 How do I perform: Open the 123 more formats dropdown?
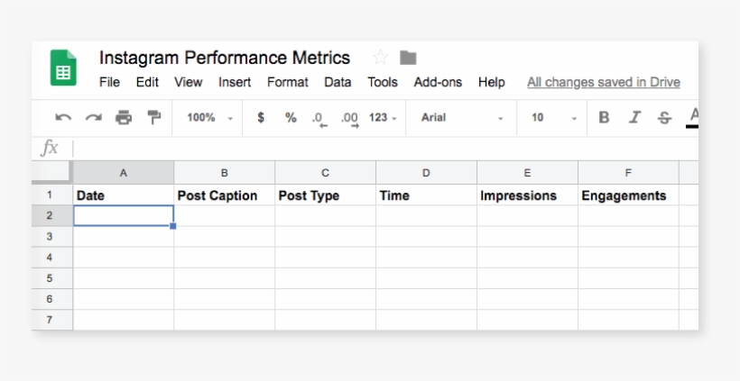click(x=383, y=118)
